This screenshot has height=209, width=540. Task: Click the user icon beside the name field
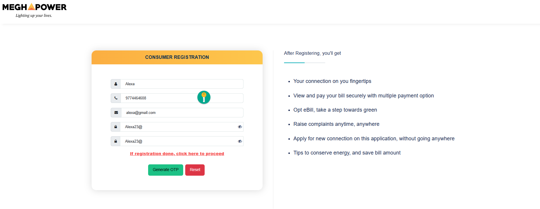116,84
